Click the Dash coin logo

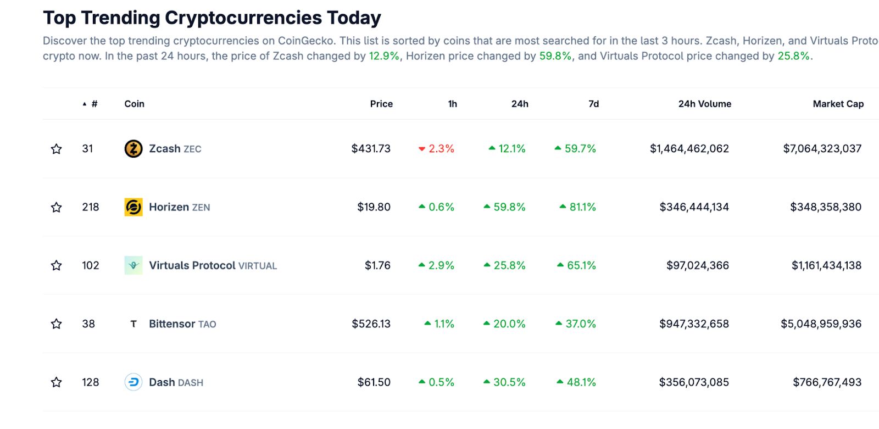[133, 382]
